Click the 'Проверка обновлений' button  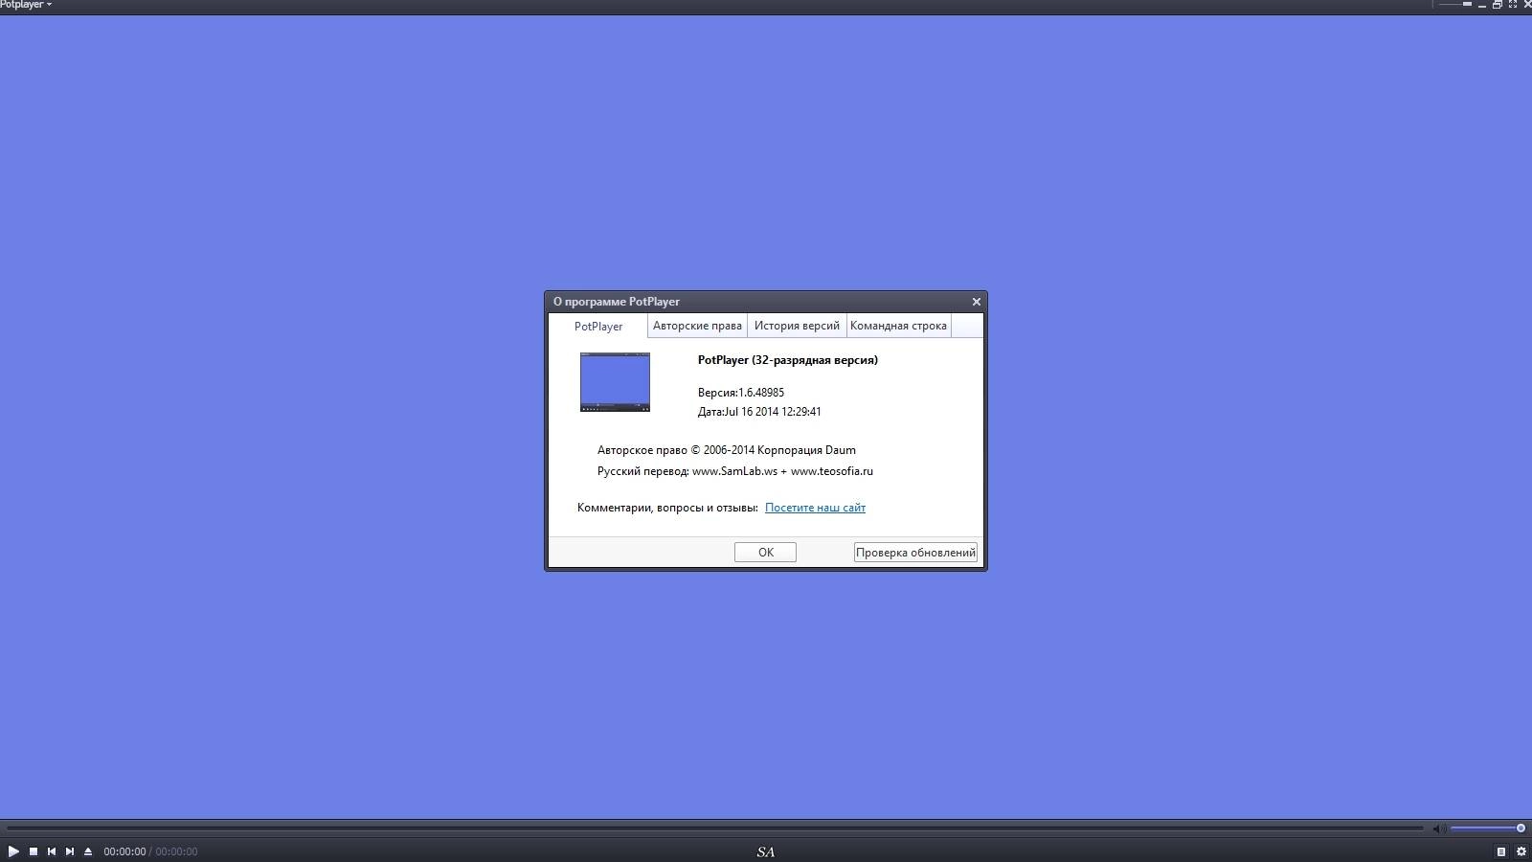click(915, 553)
